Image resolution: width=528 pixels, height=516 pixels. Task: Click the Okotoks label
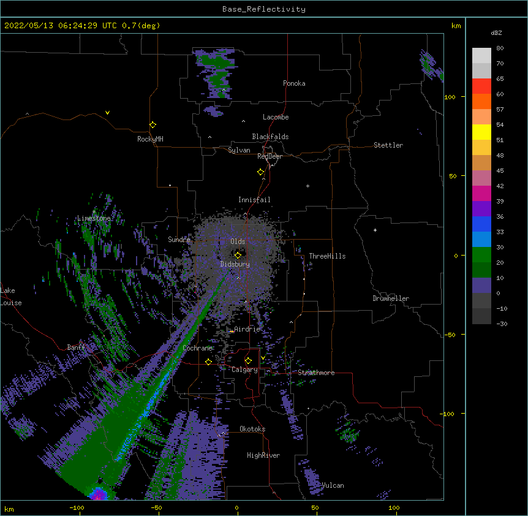point(252,429)
